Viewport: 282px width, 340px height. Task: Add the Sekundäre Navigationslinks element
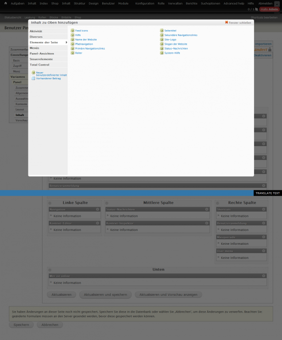click(x=181, y=35)
